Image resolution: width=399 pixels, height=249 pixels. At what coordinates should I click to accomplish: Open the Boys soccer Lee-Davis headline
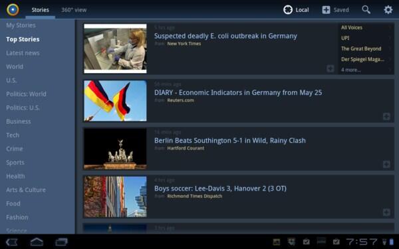[x=220, y=189]
